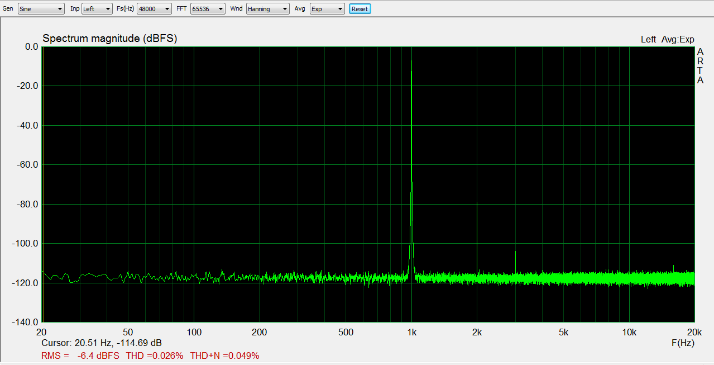Click the -40.0 y-axis label

click(x=28, y=126)
